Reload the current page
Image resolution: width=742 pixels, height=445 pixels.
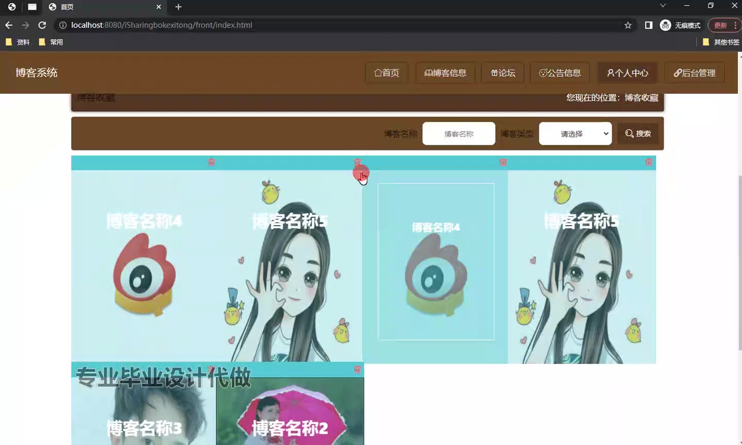click(x=42, y=25)
